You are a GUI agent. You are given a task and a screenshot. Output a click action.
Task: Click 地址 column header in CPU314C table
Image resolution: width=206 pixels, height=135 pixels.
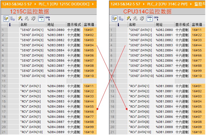(x=165, y=24)
